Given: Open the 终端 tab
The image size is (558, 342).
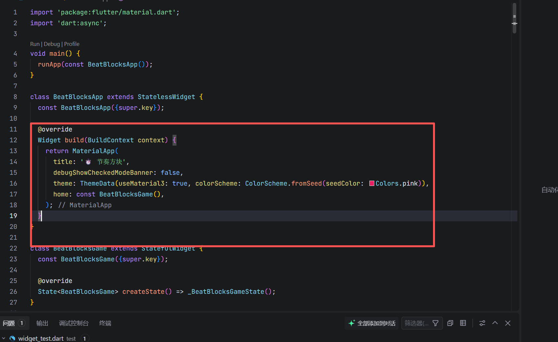Looking at the screenshot, I should pos(105,323).
